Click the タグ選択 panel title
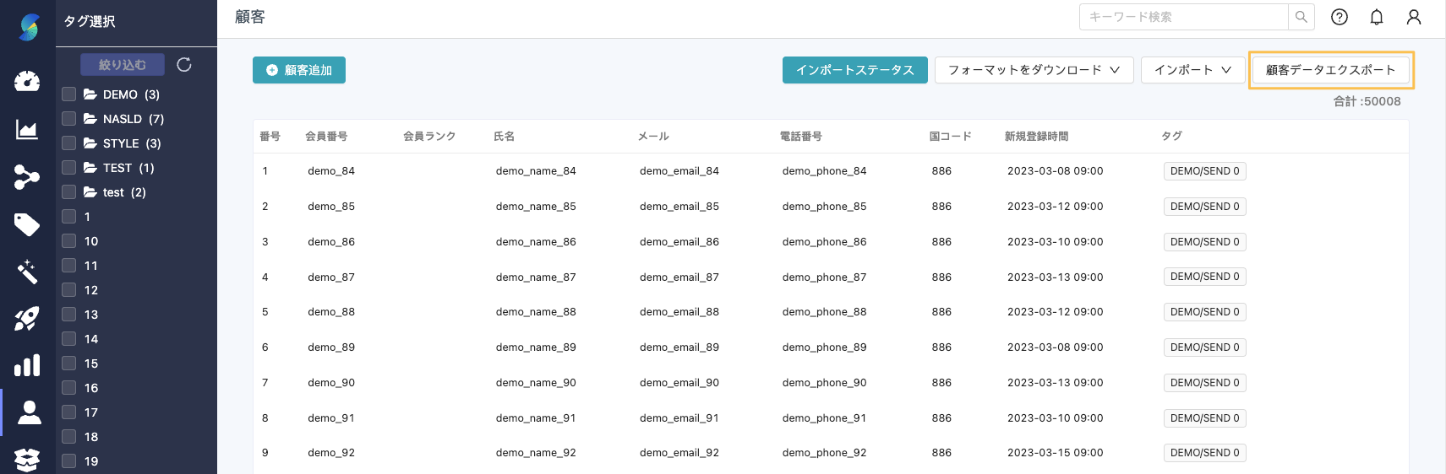Screen dimensions: 1446x474 (x=90, y=21)
